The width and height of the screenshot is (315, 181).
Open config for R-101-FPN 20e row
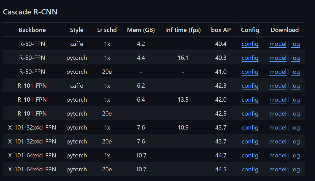tap(250, 114)
